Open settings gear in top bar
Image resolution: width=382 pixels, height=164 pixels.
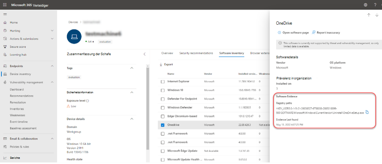pyautogui.click(x=365, y=5)
